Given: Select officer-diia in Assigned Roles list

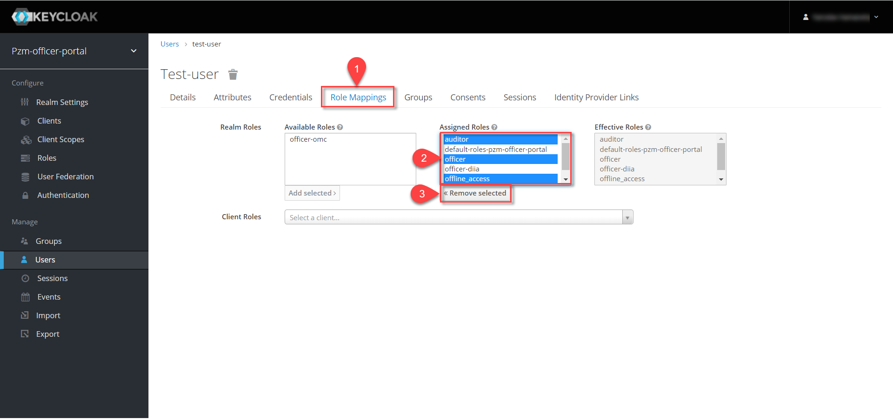Looking at the screenshot, I should pyautogui.click(x=462, y=169).
